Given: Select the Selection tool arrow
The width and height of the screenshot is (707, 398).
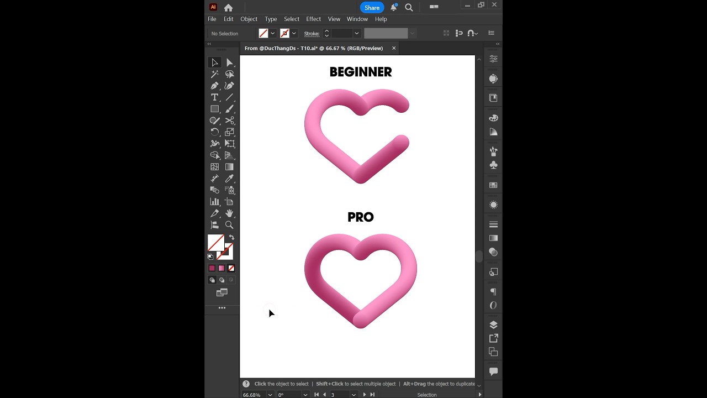Looking at the screenshot, I should pos(215,62).
